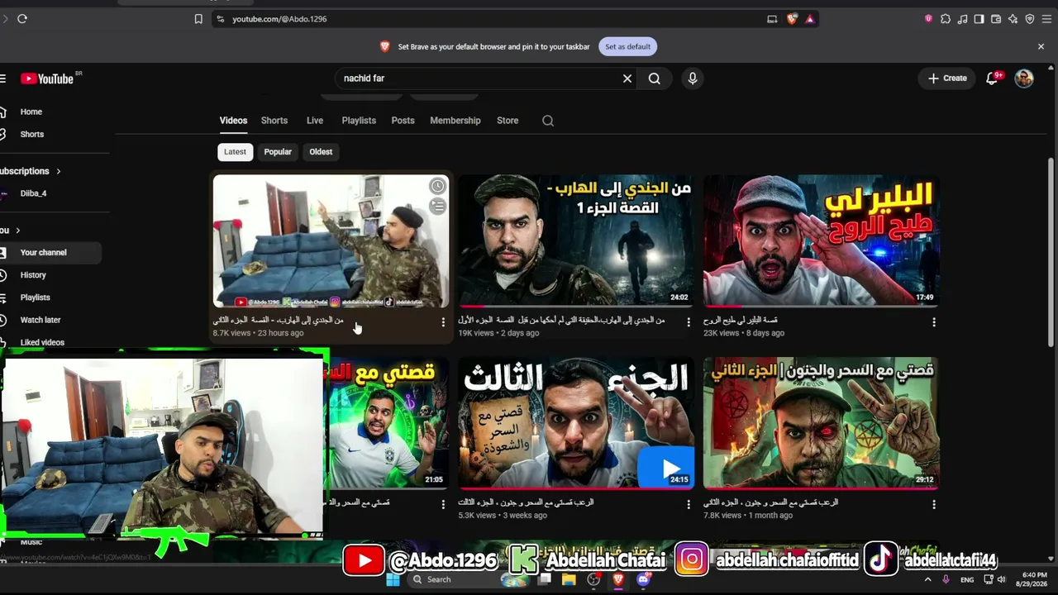Click the Set as default button
The image size is (1058, 595).
tap(628, 47)
